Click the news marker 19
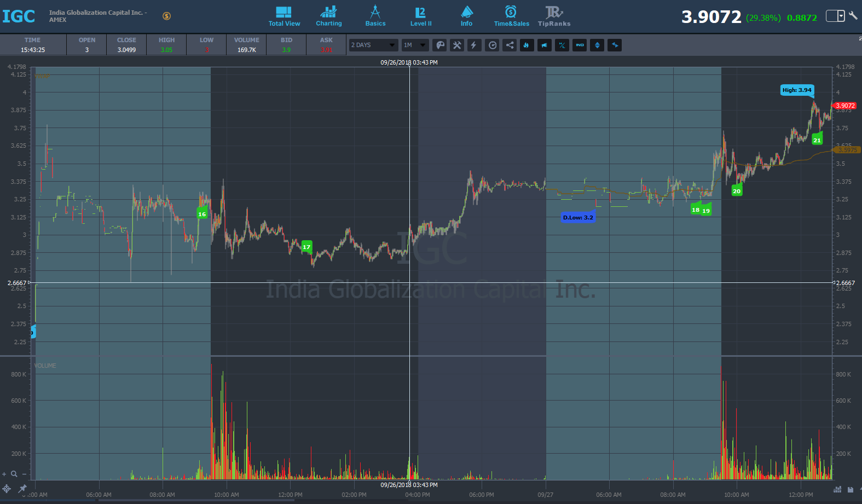 [x=706, y=210]
